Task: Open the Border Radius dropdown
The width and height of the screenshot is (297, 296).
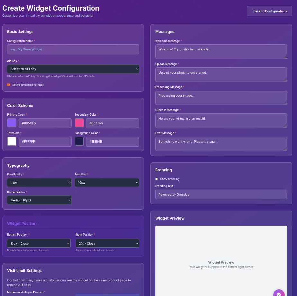Action: (39, 200)
